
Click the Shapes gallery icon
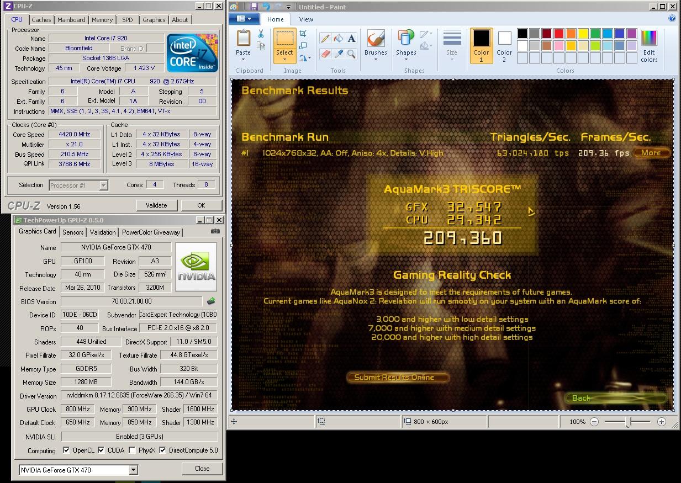(406, 39)
